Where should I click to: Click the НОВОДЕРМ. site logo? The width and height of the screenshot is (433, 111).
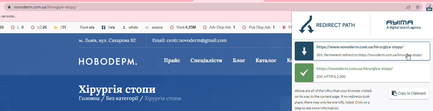pos(108,61)
